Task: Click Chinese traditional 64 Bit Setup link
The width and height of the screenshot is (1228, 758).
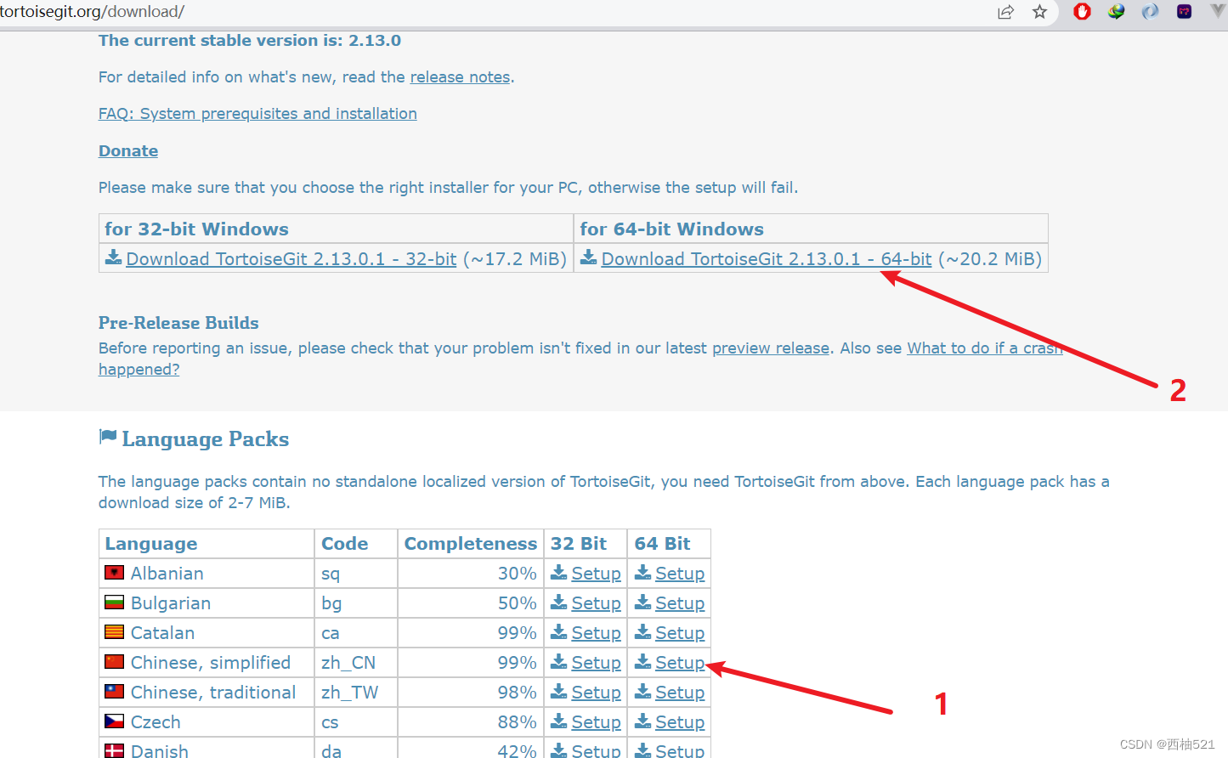Action: [680, 693]
